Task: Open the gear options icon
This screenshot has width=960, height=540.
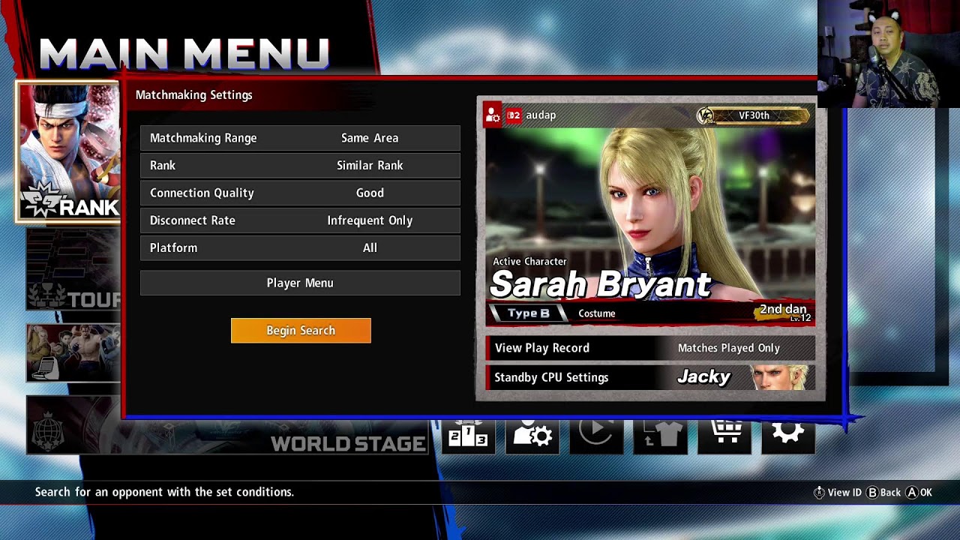Action: 788,435
